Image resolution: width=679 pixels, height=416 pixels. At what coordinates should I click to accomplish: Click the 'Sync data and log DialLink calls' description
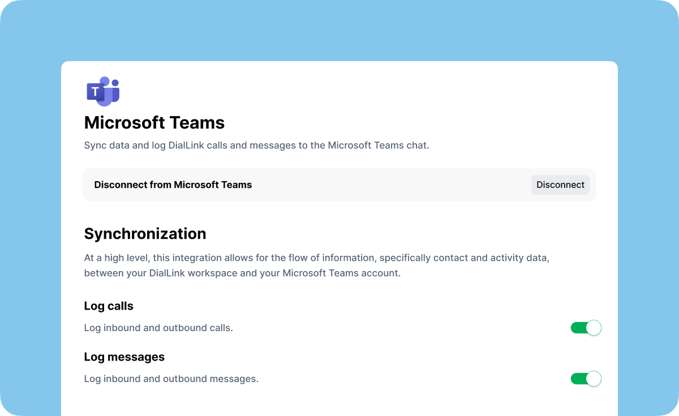coord(256,145)
